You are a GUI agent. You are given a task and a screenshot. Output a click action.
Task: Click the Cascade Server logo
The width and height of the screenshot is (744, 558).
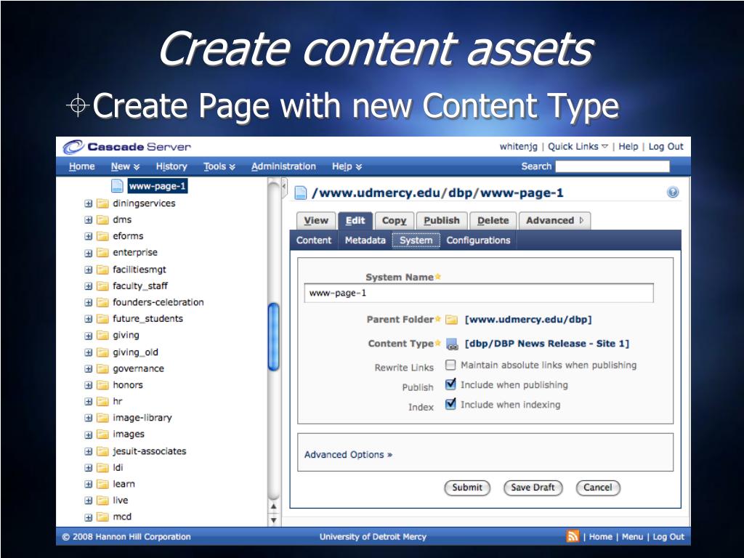point(126,147)
